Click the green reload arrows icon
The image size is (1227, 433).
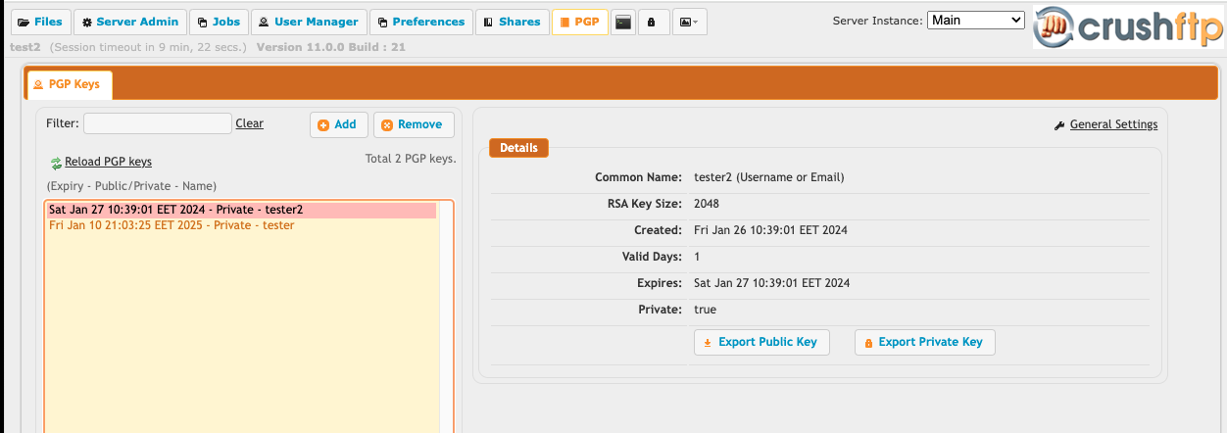pyautogui.click(x=56, y=163)
